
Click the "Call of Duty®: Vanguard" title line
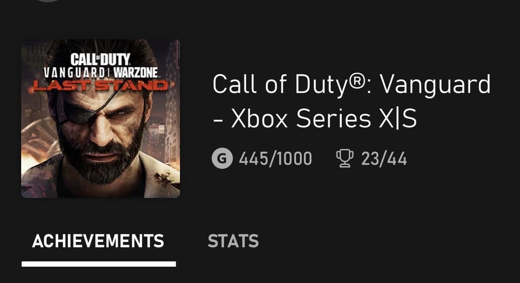pos(351,85)
